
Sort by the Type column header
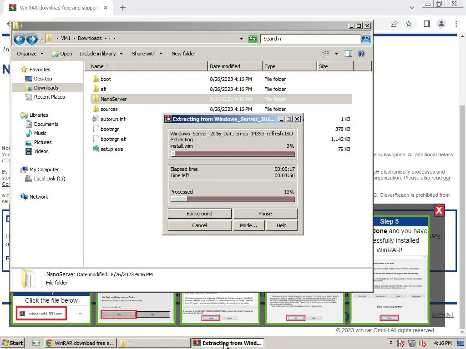(x=290, y=66)
